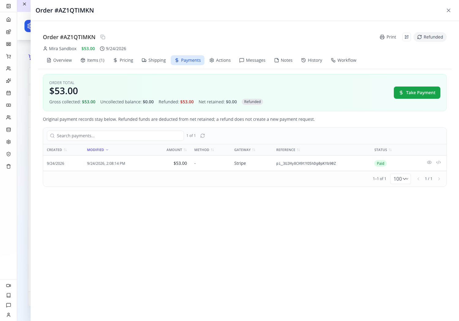
Task: Click the payment reference pi_3UJHy8CH9tYO5hDg0pKYb90Z
Action: click(306, 164)
